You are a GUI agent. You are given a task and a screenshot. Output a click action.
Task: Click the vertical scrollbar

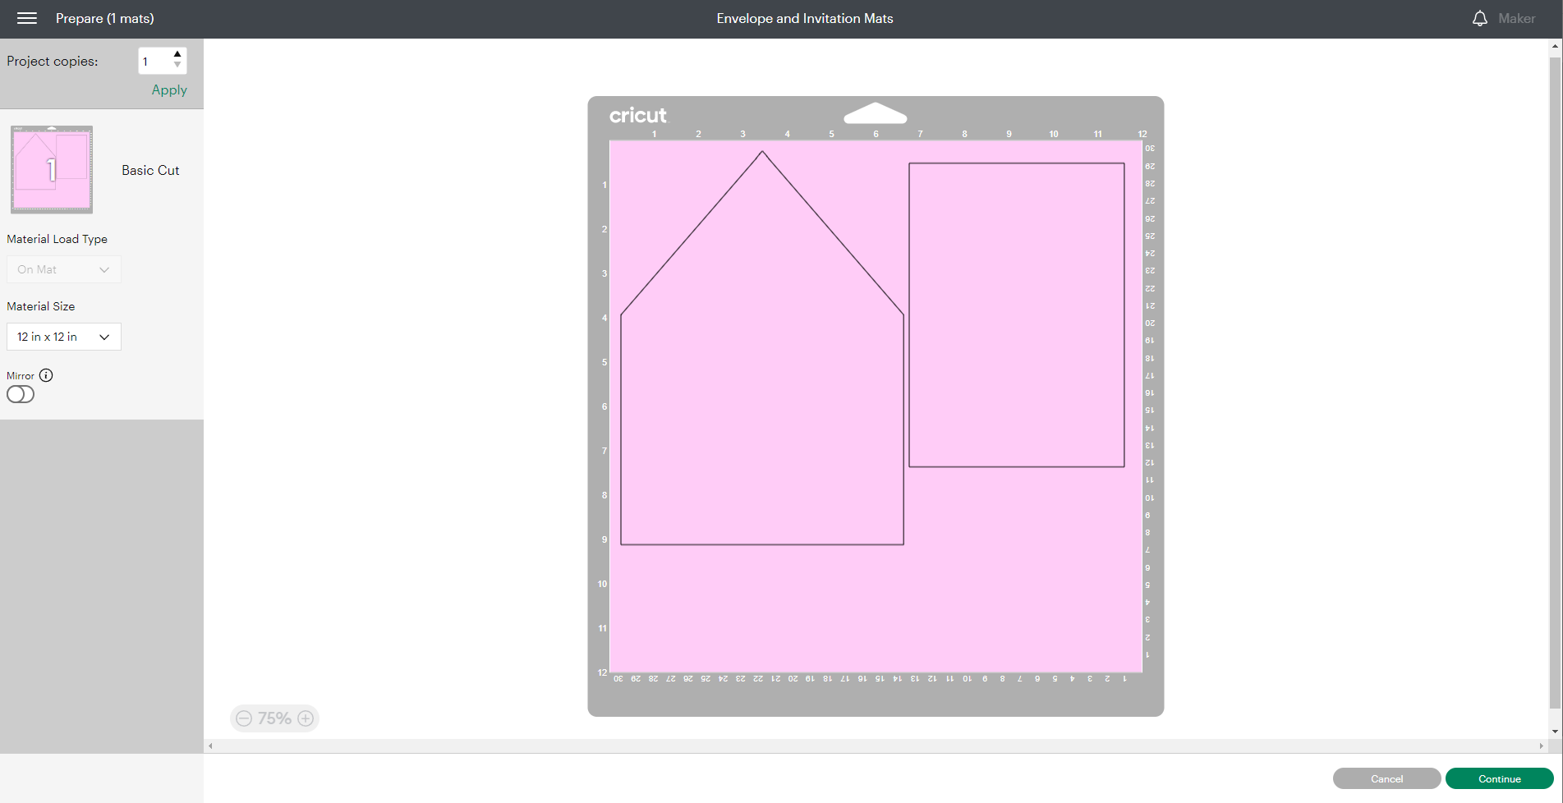1555,381
